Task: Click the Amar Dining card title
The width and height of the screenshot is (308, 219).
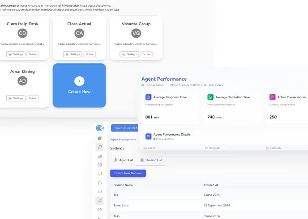Action: click(22, 71)
